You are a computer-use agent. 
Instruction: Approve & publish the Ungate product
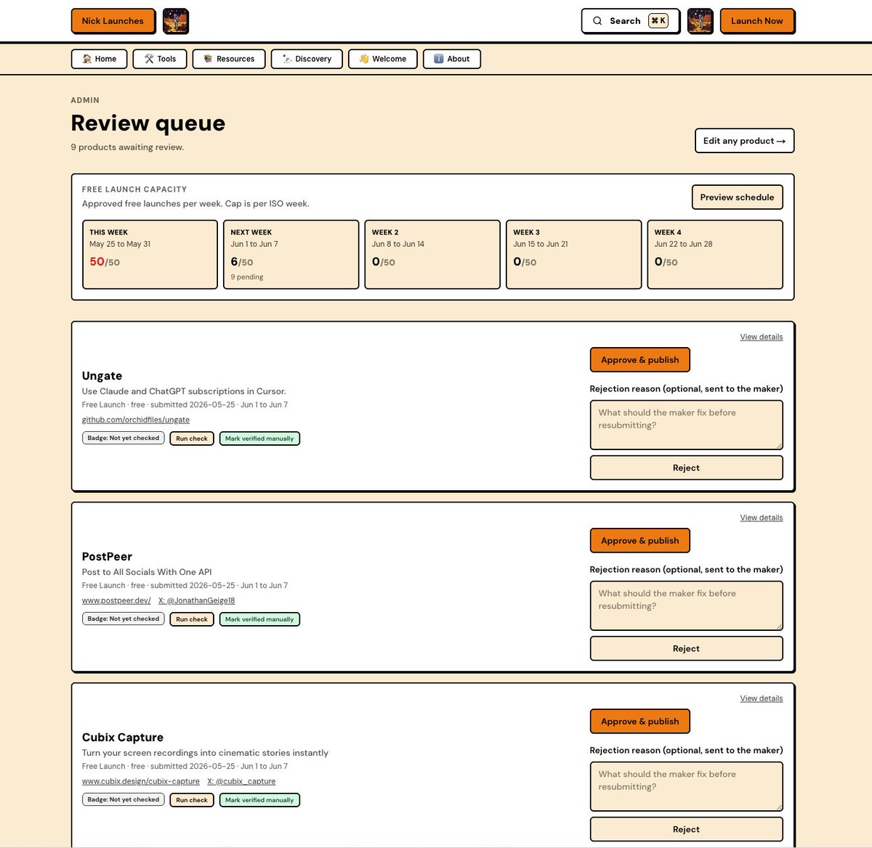[x=639, y=360]
